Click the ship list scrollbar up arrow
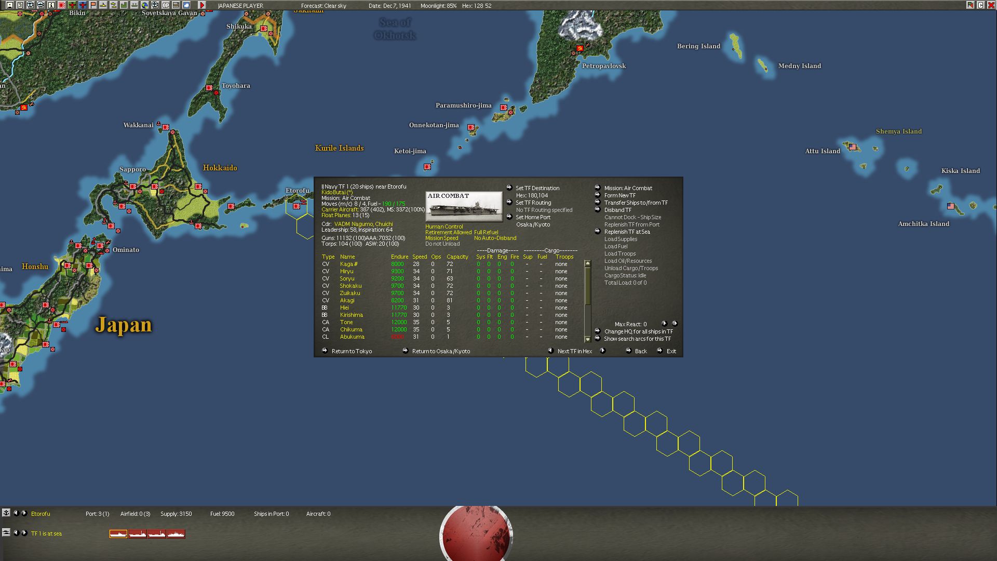This screenshot has width=997, height=561. 588,263
